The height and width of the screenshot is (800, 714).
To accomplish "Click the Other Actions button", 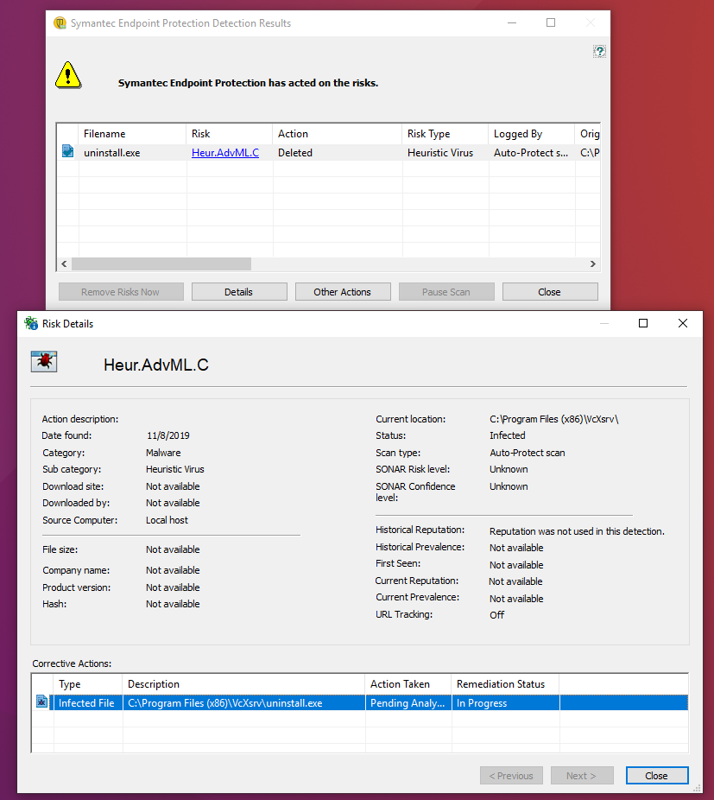I will tap(343, 292).
